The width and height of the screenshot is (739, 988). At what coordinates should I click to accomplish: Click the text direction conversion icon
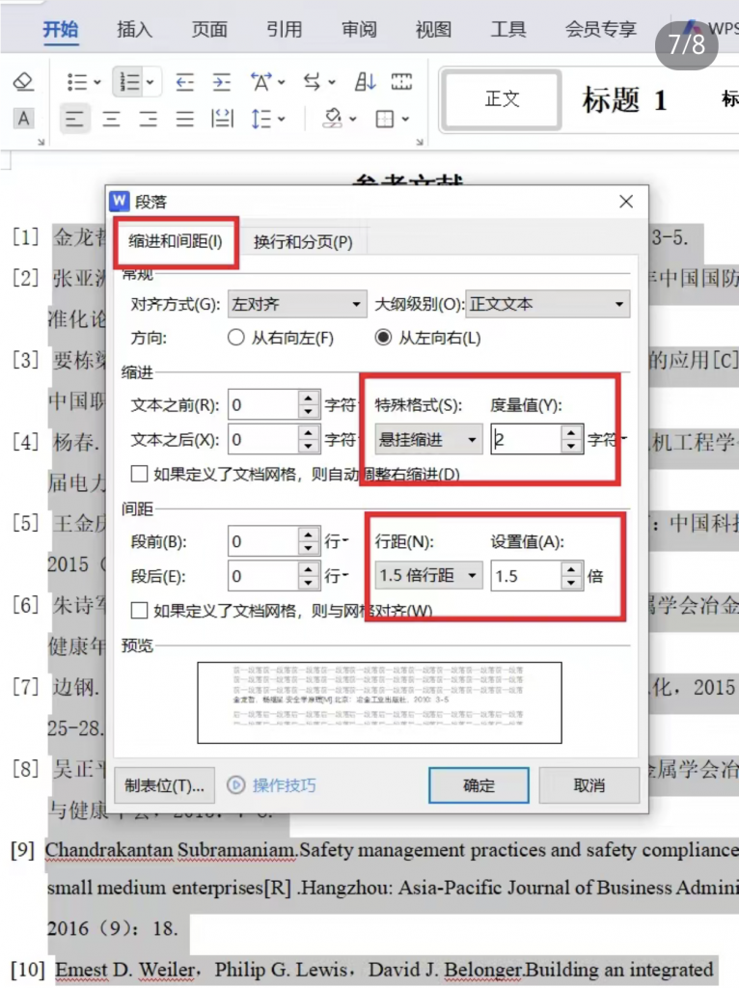coord(312,82)
